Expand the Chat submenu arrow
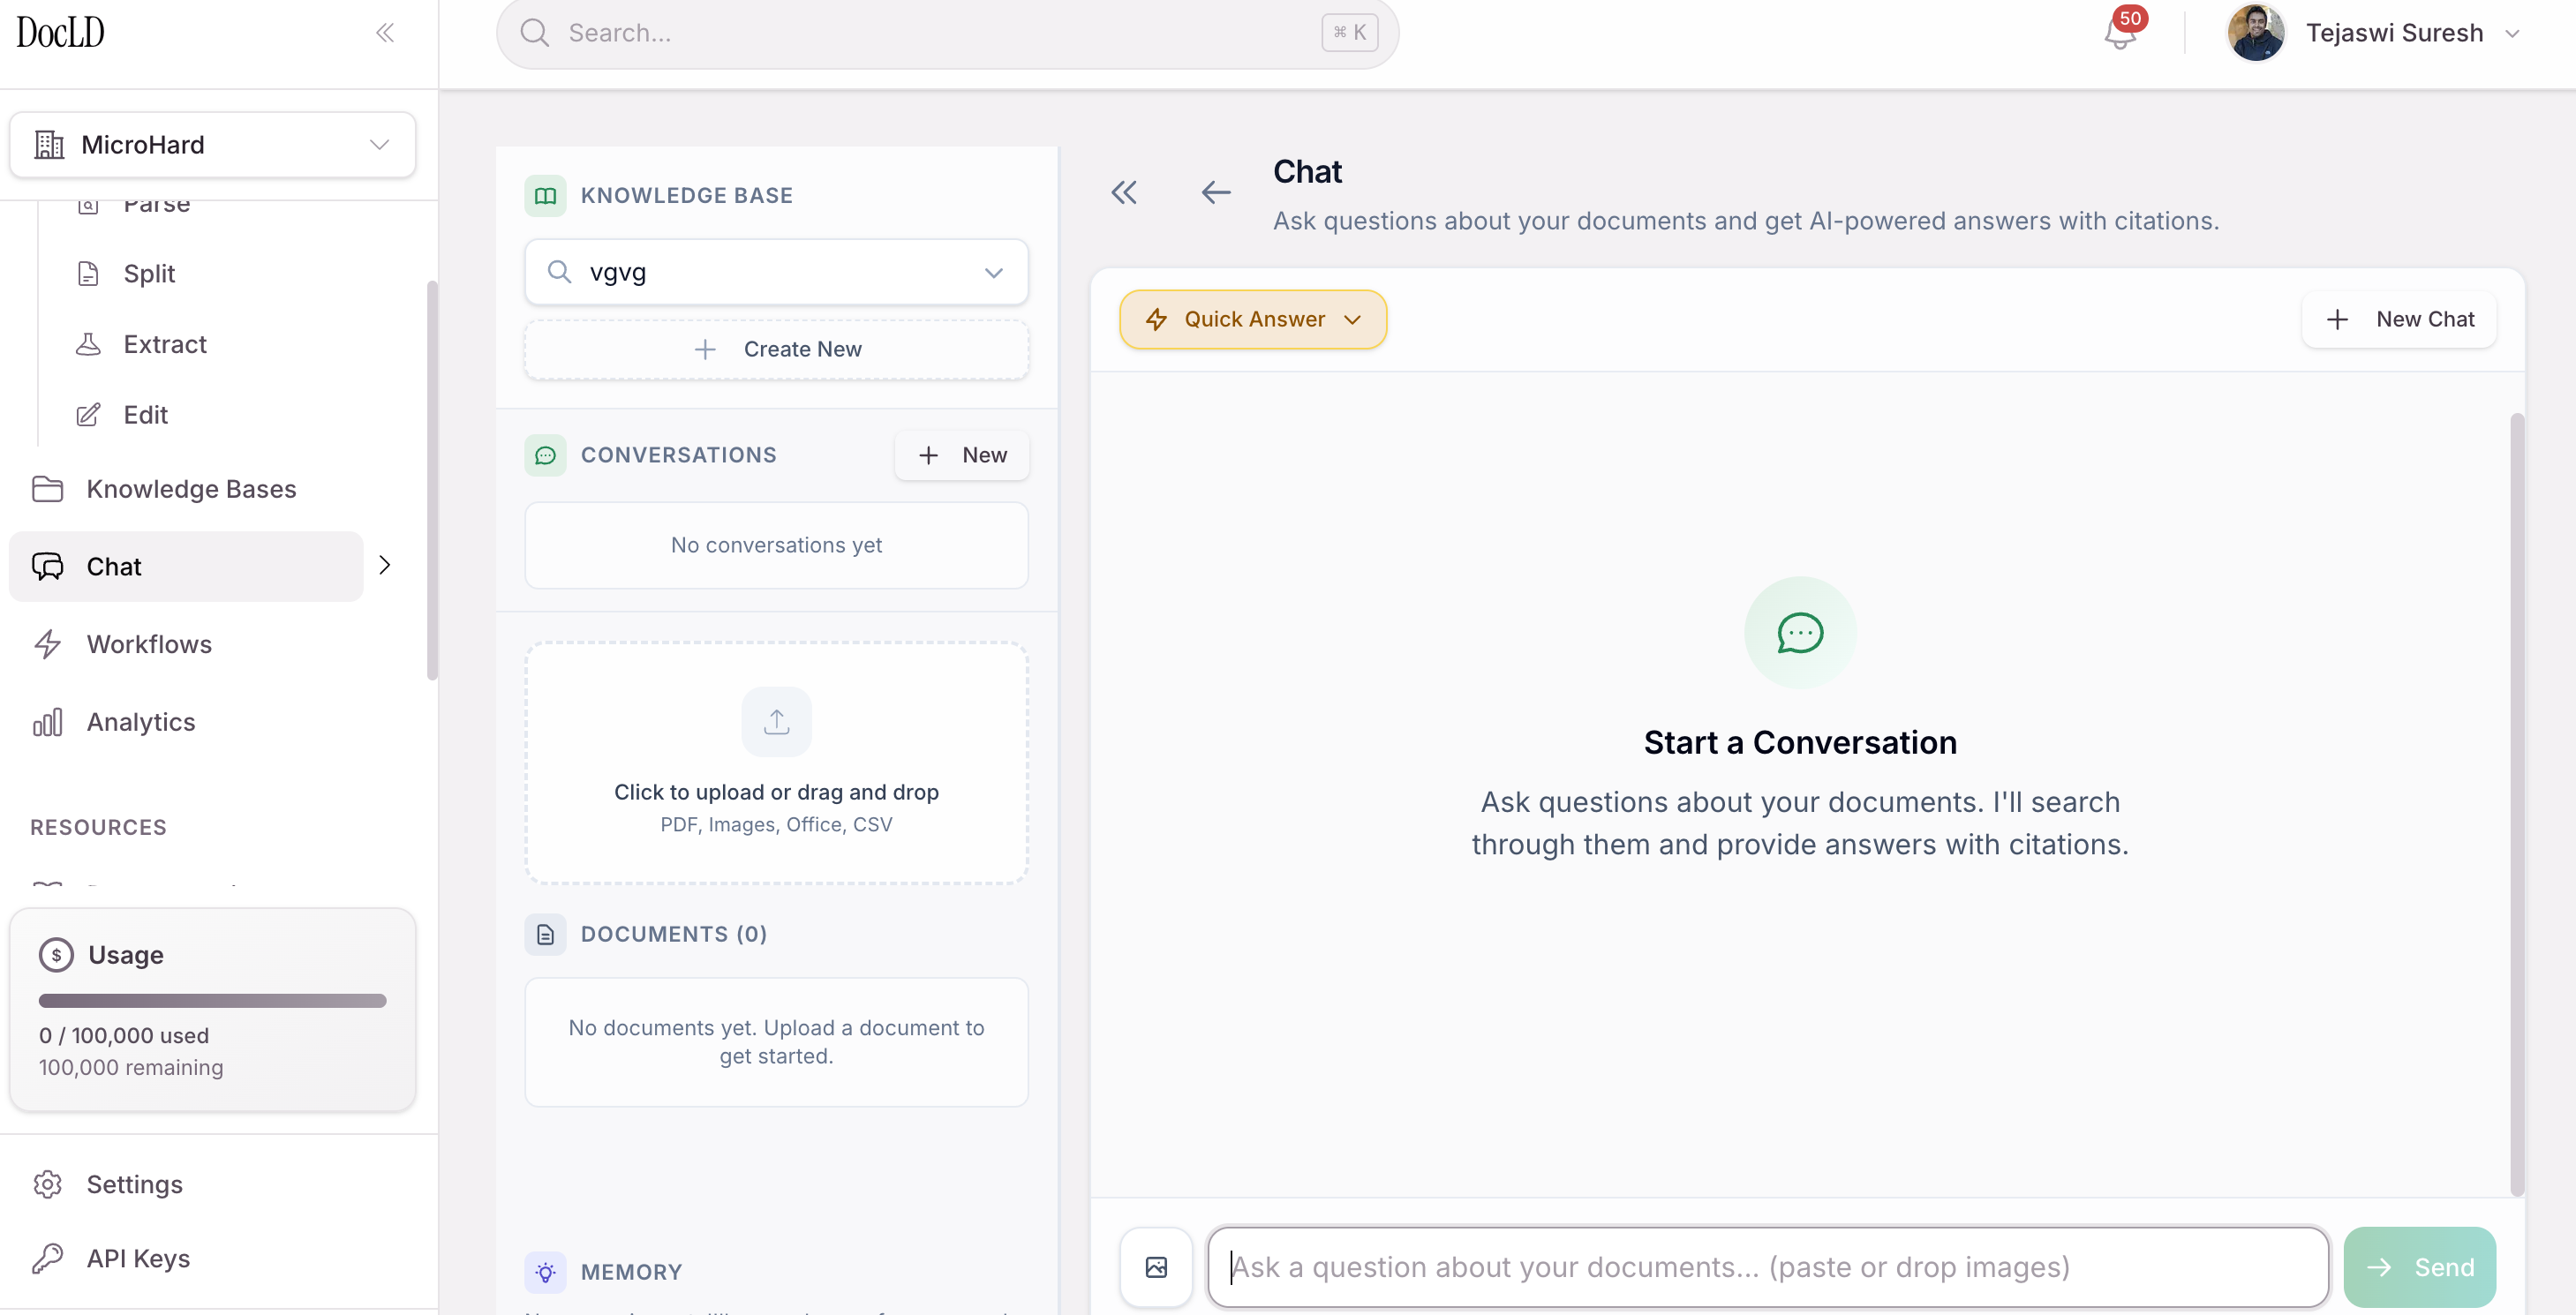 385,566
